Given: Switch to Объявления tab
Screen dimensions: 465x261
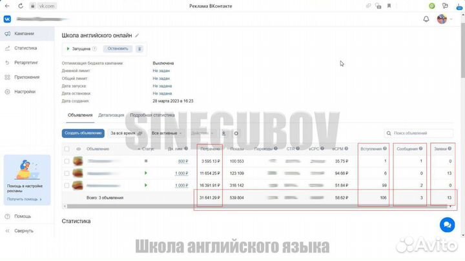Looking at the screenshot, I should [x=80, y=115].
